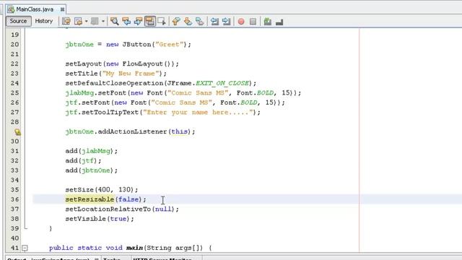Close the MainClass.java tab
Viewport: 462px width, 260px height.
[62, 9]
